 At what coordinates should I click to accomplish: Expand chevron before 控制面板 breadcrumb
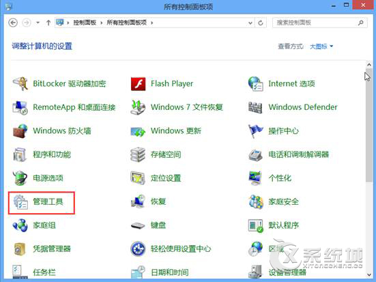pyautogui.click(x=68, y=23)
